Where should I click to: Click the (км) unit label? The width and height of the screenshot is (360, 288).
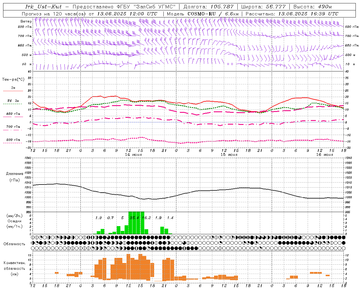tap(15, 274)
